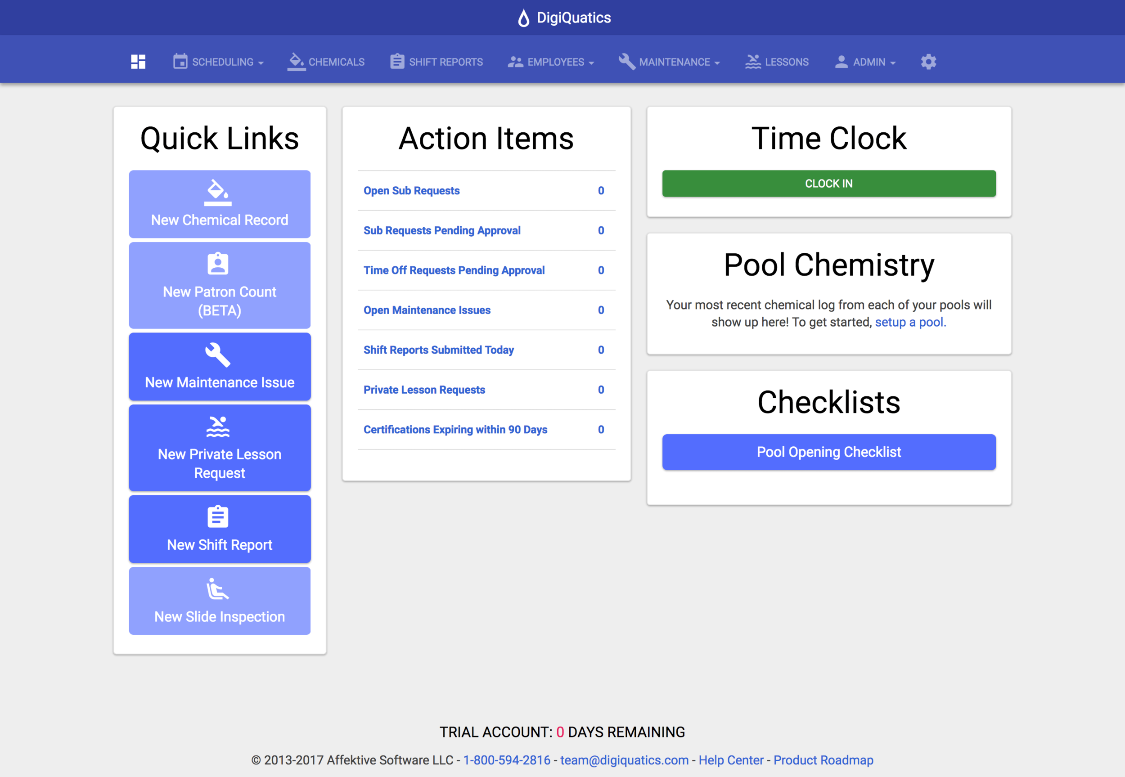Start a New Chemical Record
Viewport: 1125px width, 777px height.
click(x=220, y=204)
